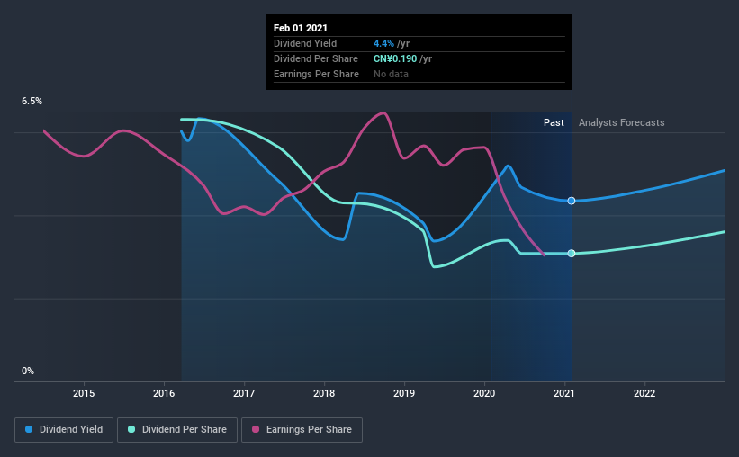Click the 2019 x-axis label

pyautogui.click(x=404, y=393)
